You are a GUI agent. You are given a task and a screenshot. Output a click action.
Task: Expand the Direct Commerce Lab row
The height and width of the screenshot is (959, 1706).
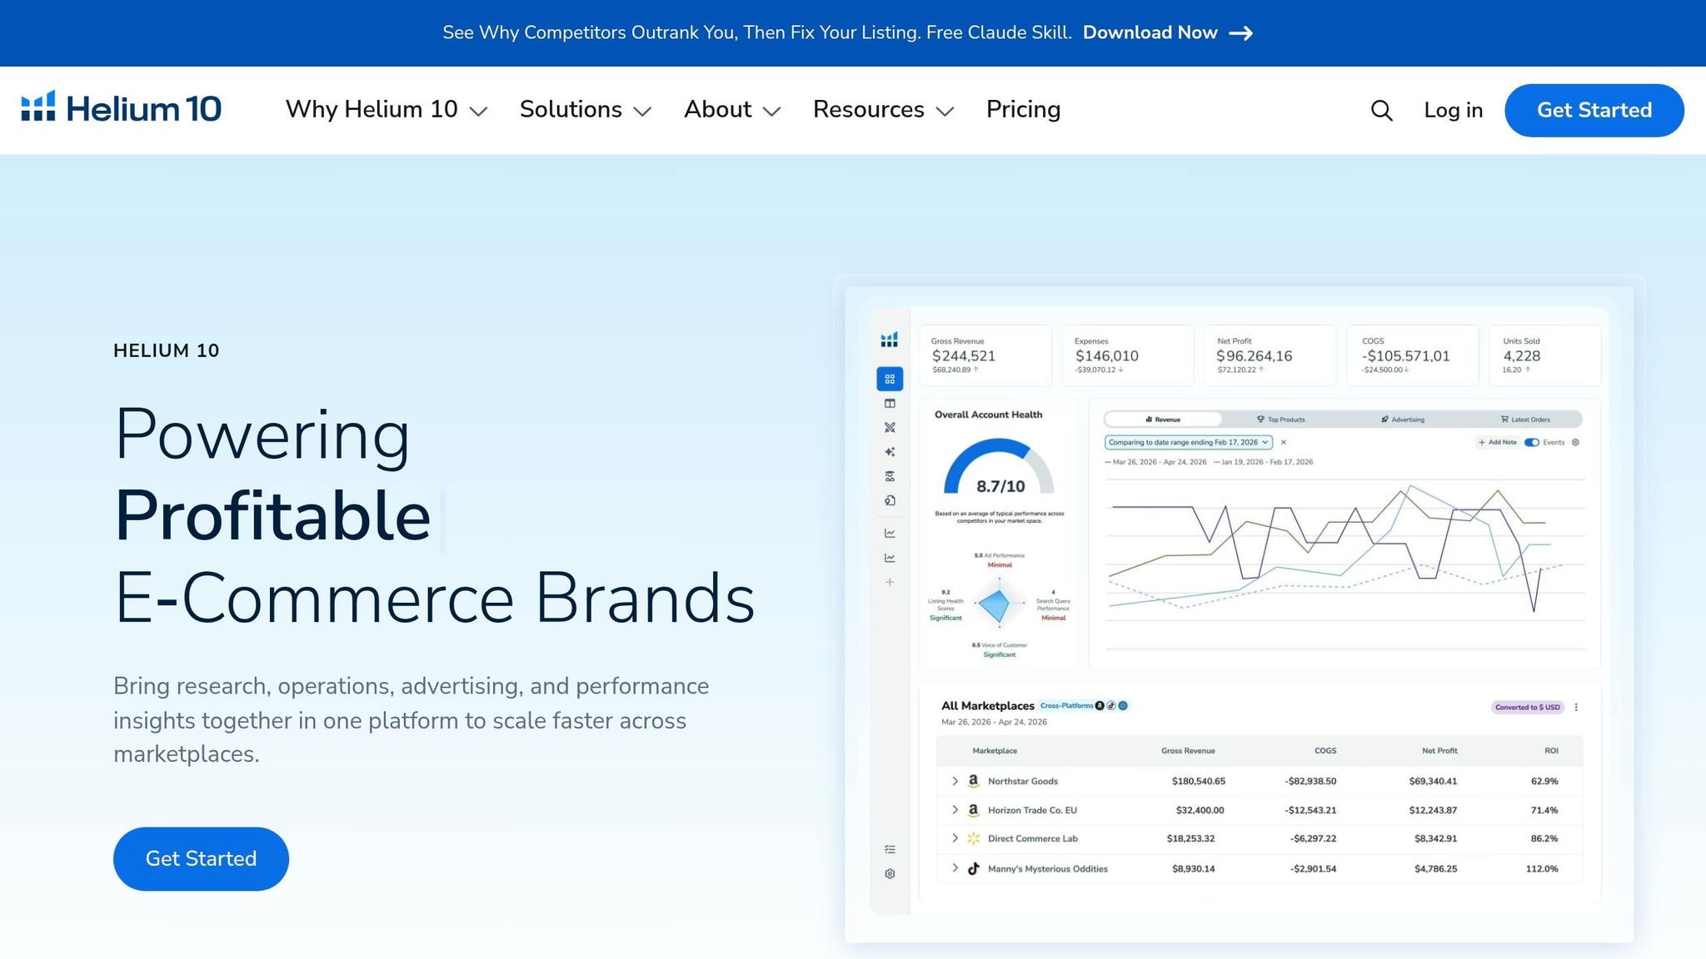tap(955, 838)
